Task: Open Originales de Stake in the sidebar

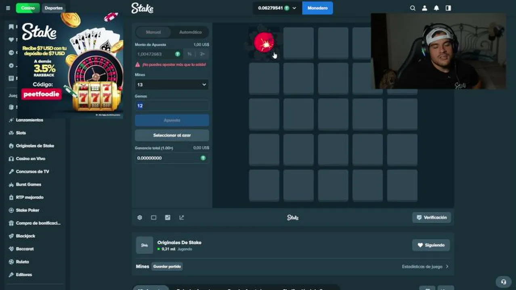Action: (x=35, y=146)
